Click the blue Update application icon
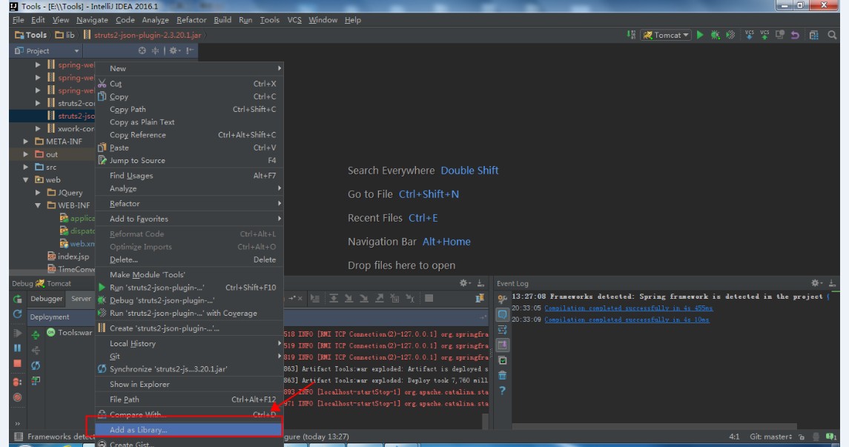Screen dimensions: 849x447 pos(17,314)
